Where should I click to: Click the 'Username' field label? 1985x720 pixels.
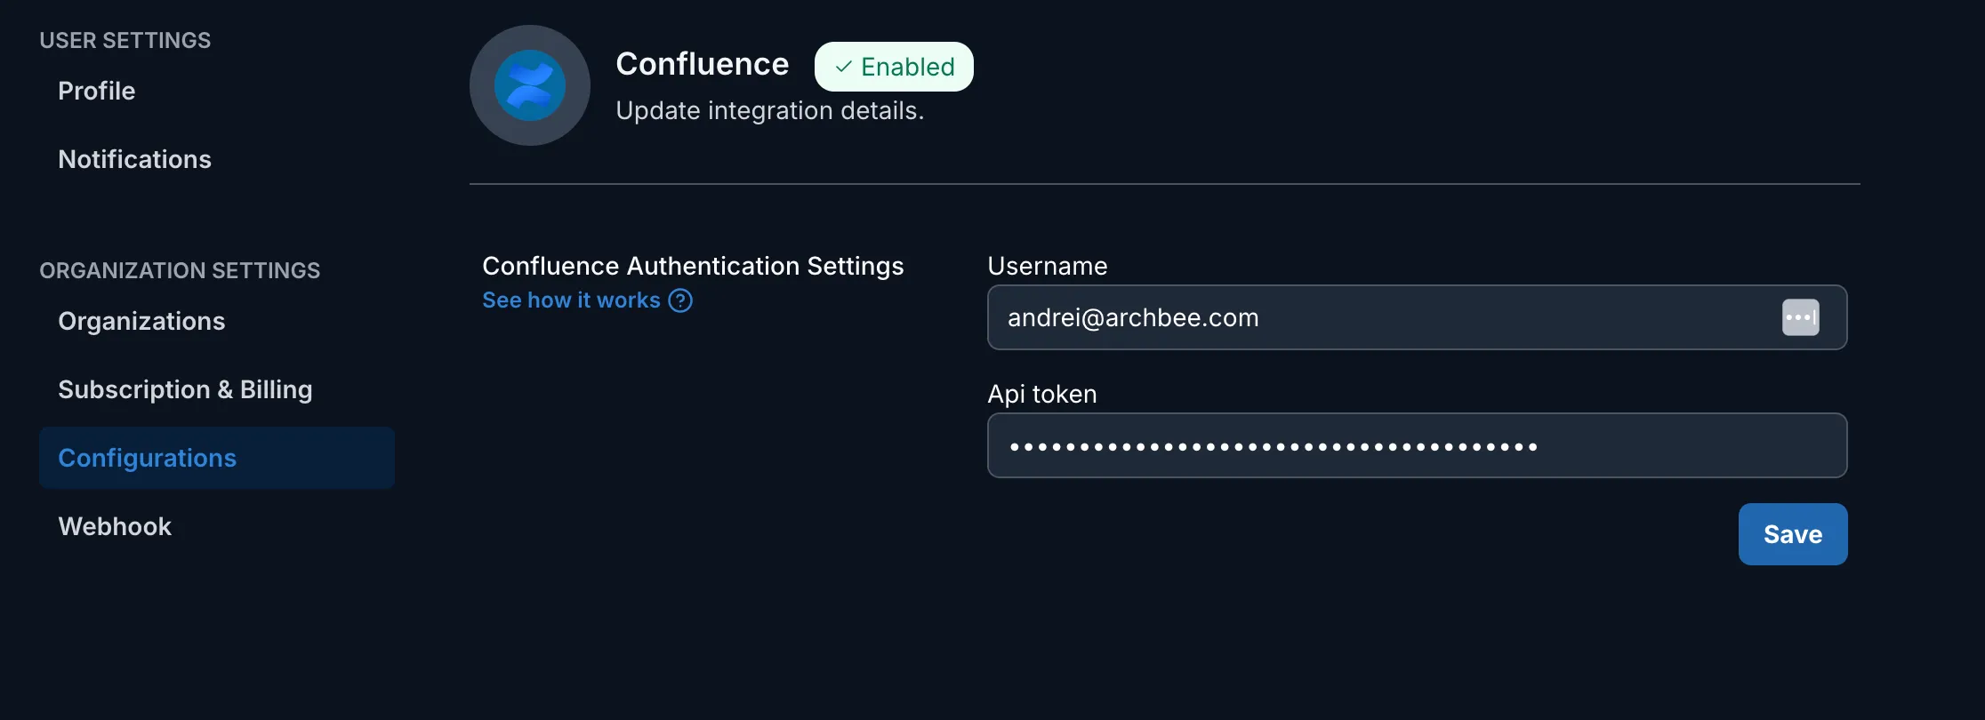(1048, 266)
